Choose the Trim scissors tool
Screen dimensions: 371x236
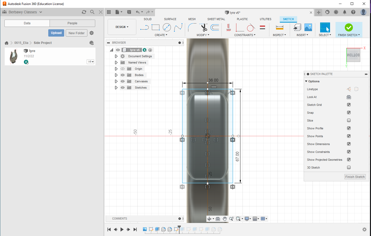click(204, 27)
